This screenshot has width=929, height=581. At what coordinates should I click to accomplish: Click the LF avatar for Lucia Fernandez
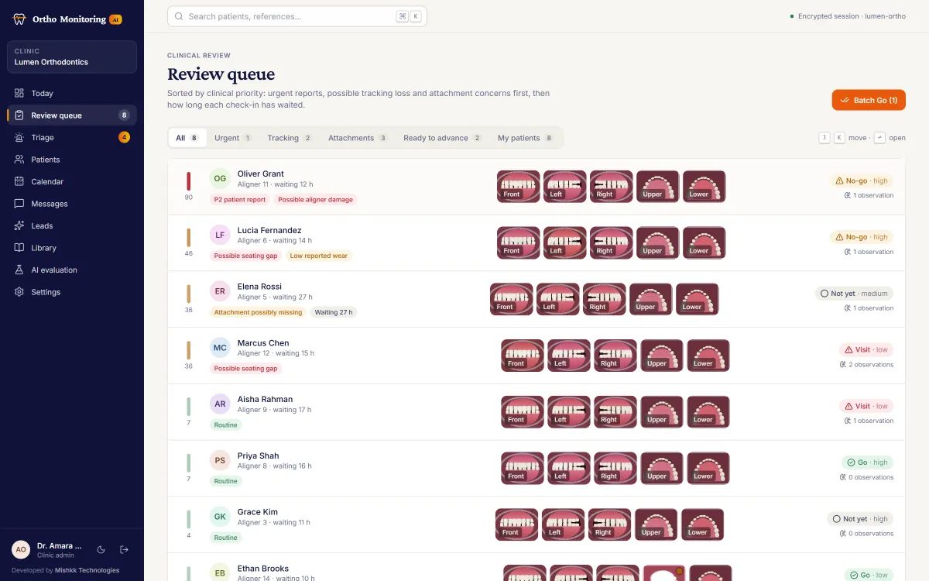click(x=220, y=235)
